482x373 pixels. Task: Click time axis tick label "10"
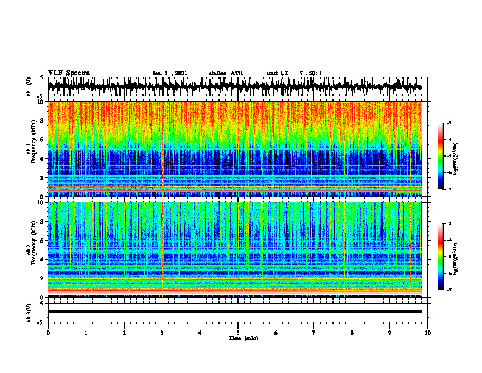[428, 333]
